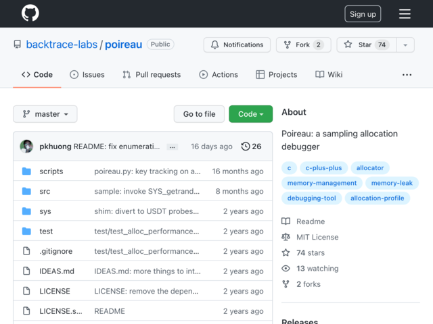
Task: Open commit 'shim: divert to USDT probes...'
Action: (x=147, y=211)
